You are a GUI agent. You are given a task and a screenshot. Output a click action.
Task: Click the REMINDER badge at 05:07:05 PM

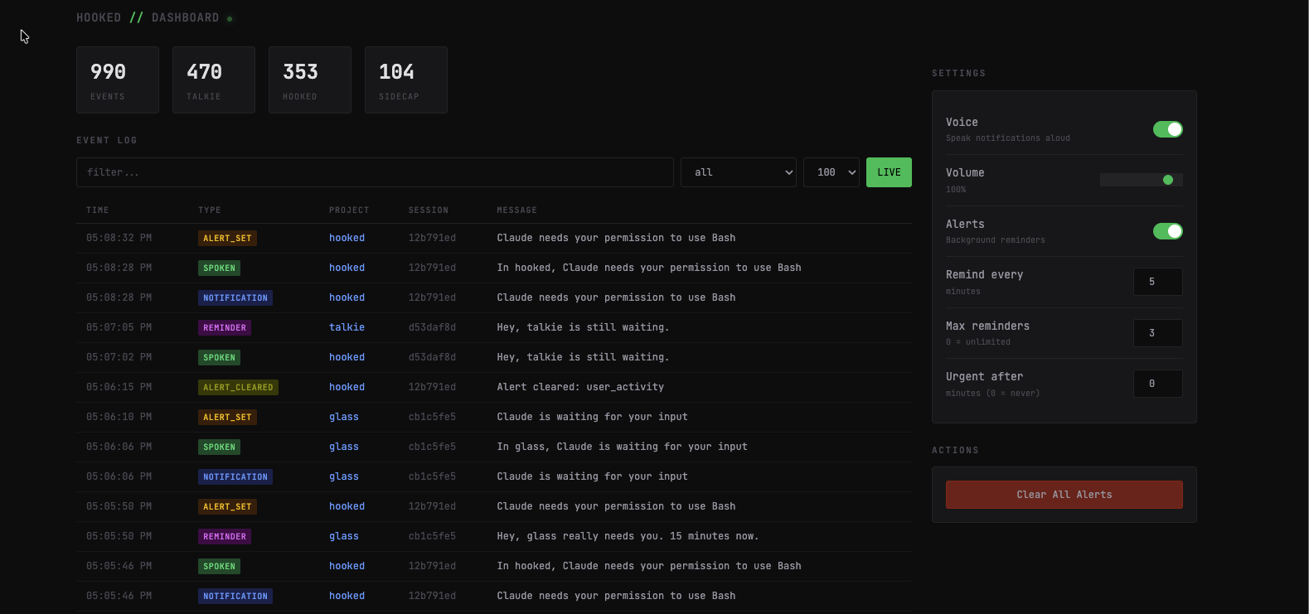coord(225,327)
